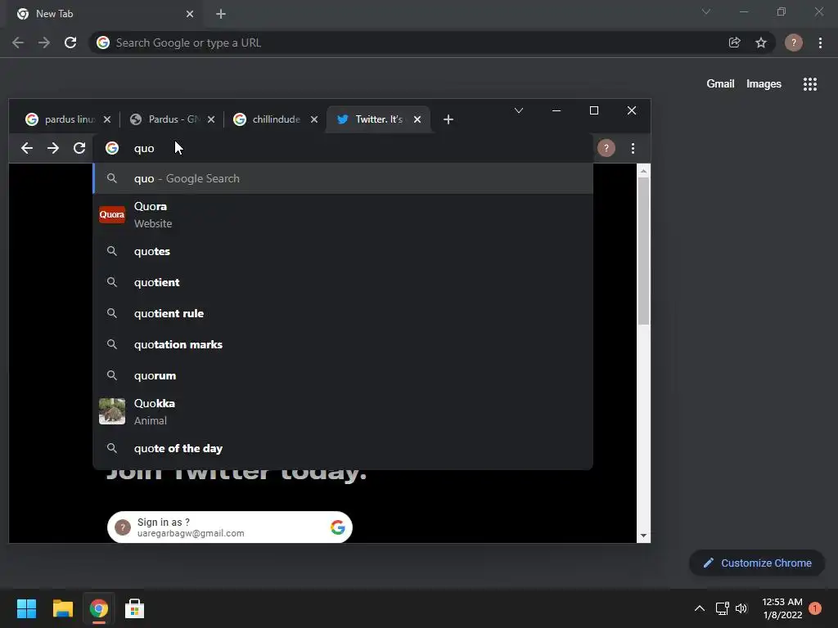Viewport: 838px width, 628px height.
Task: Open the Images link
Action: click(764, 84)
